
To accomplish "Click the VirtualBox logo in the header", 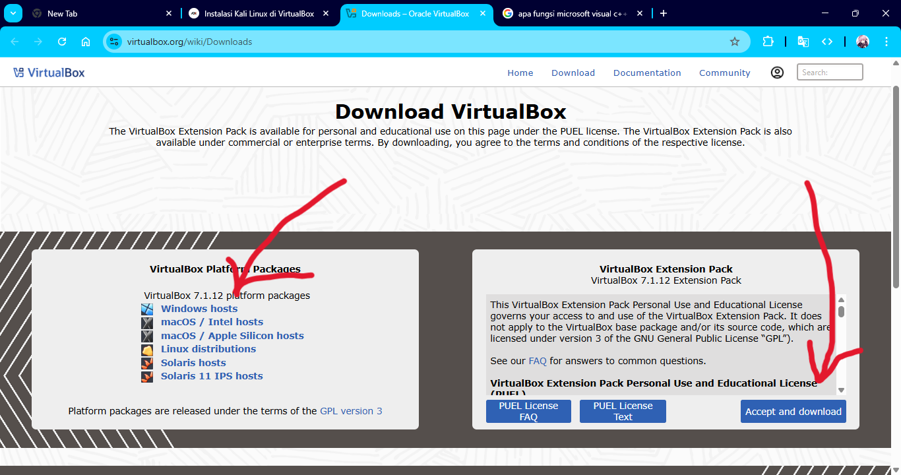I will [49, 73].
